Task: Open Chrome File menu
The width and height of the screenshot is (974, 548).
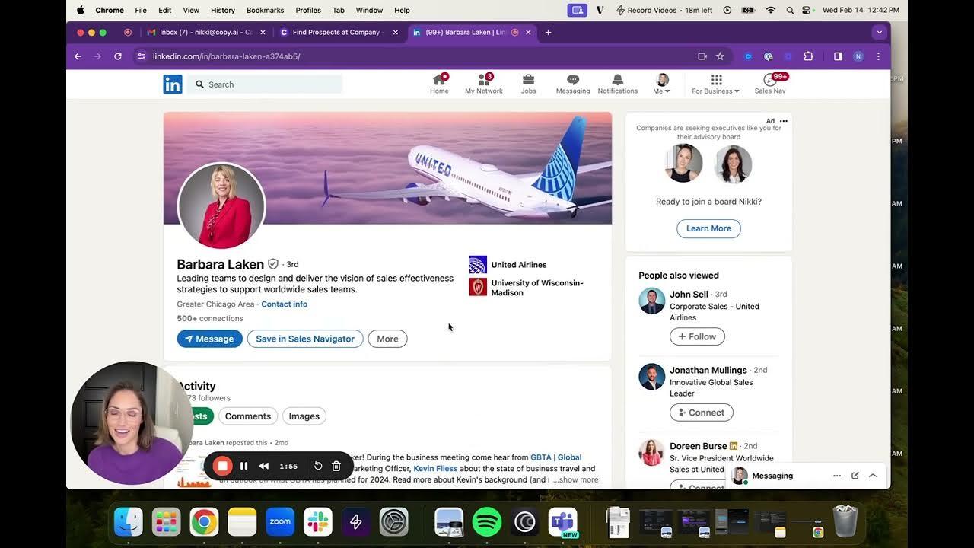Action: pyautogui.click(x=141, y=10)
